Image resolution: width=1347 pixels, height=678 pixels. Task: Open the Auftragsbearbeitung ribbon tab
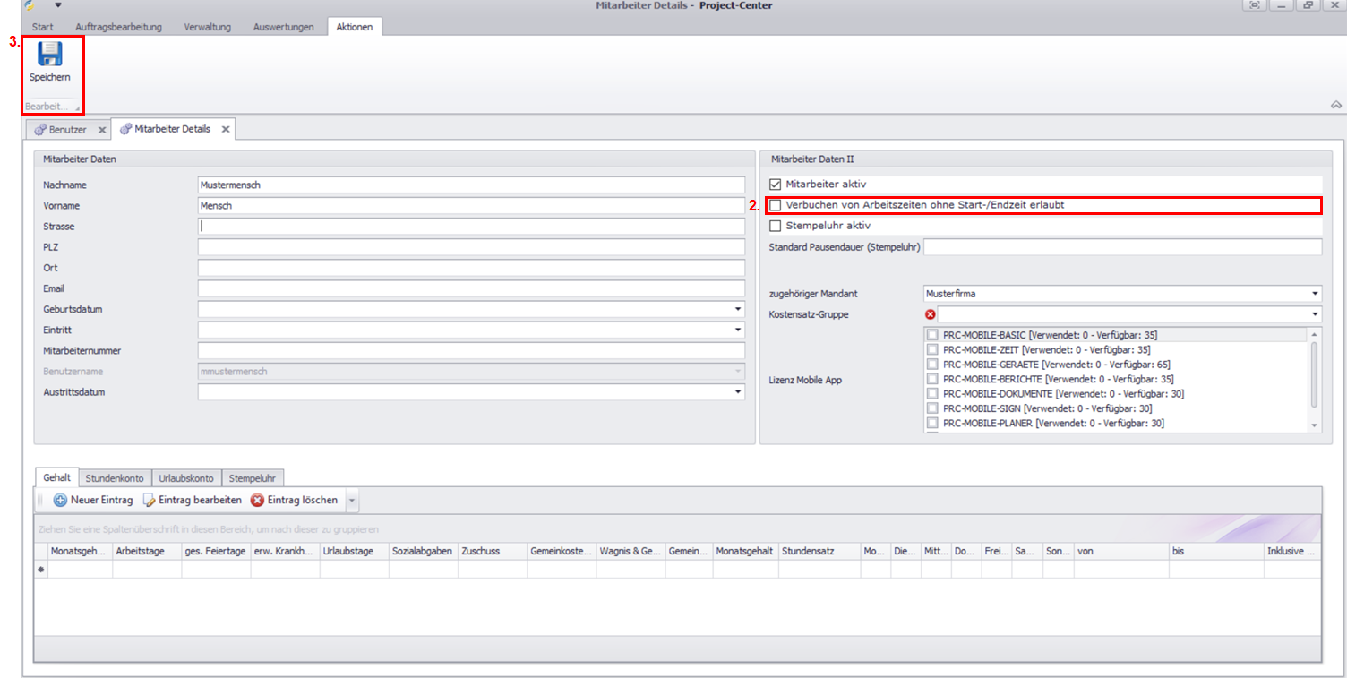click(x=118, y=27)
